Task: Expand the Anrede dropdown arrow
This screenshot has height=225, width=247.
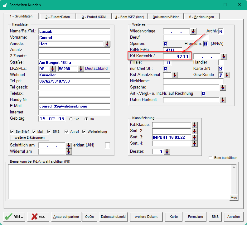Action: click(107, 44)
